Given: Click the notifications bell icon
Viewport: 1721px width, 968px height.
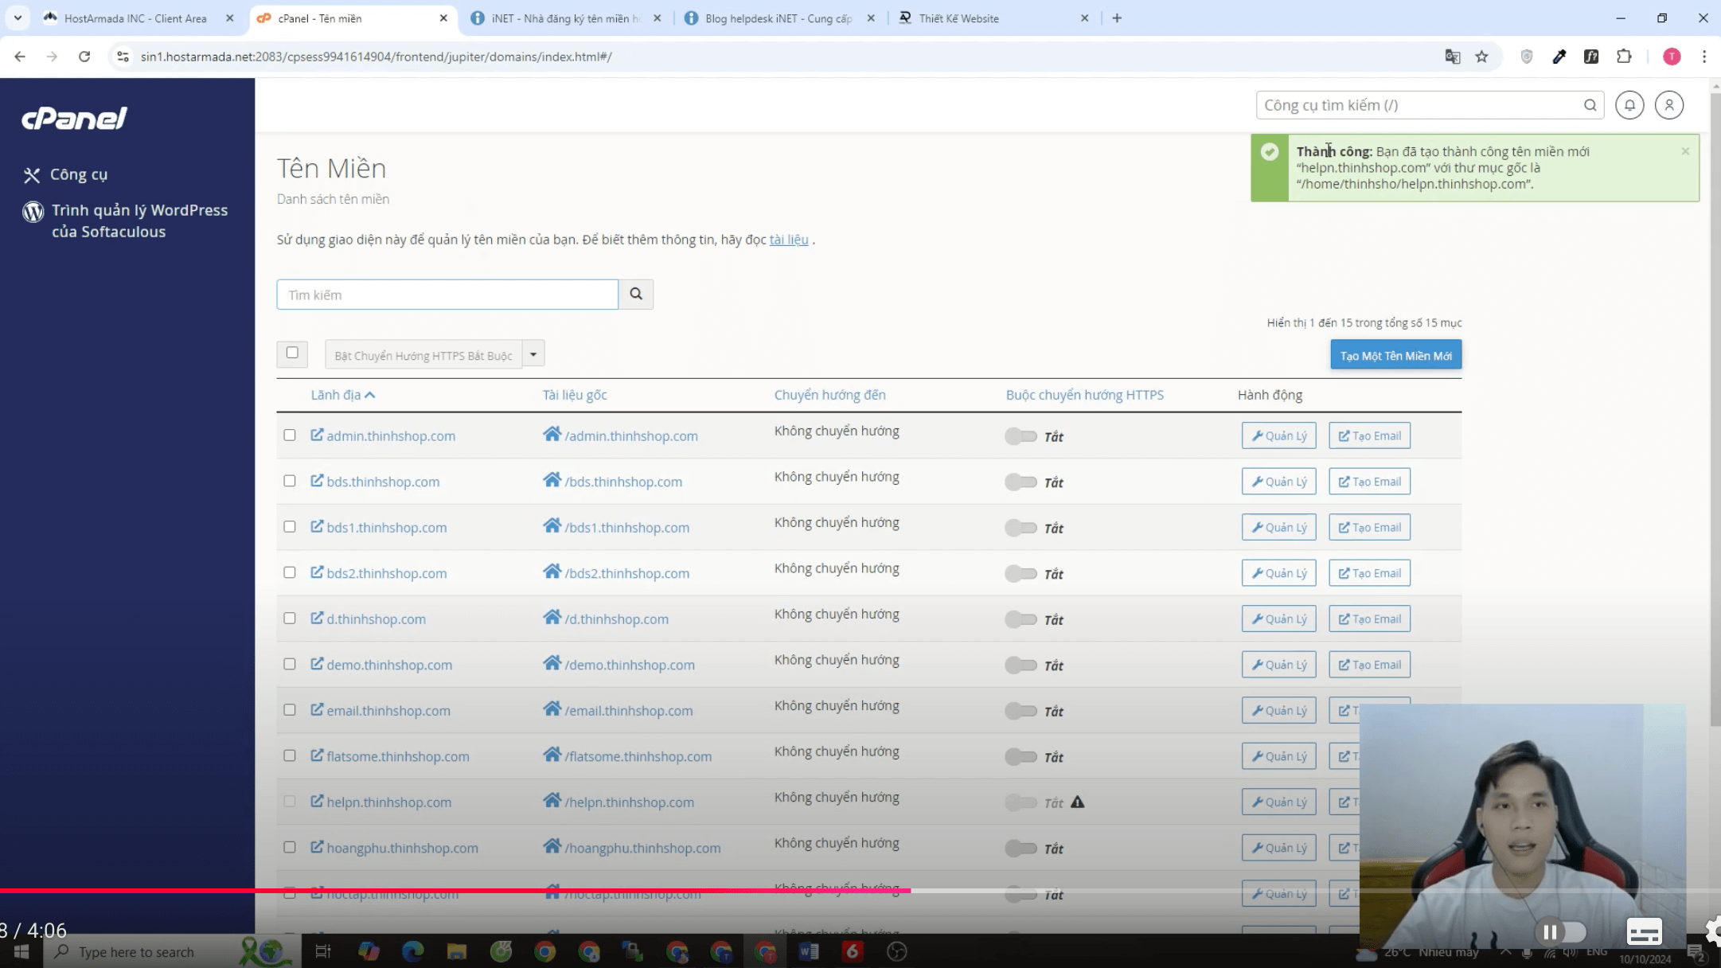Looking at the screenshot, I should 1629,105.
